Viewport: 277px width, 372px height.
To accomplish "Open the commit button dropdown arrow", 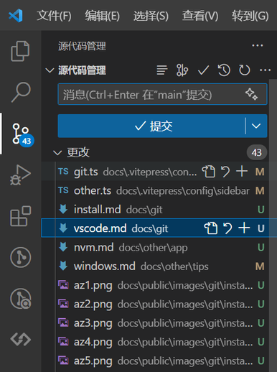I will point(256,126).
